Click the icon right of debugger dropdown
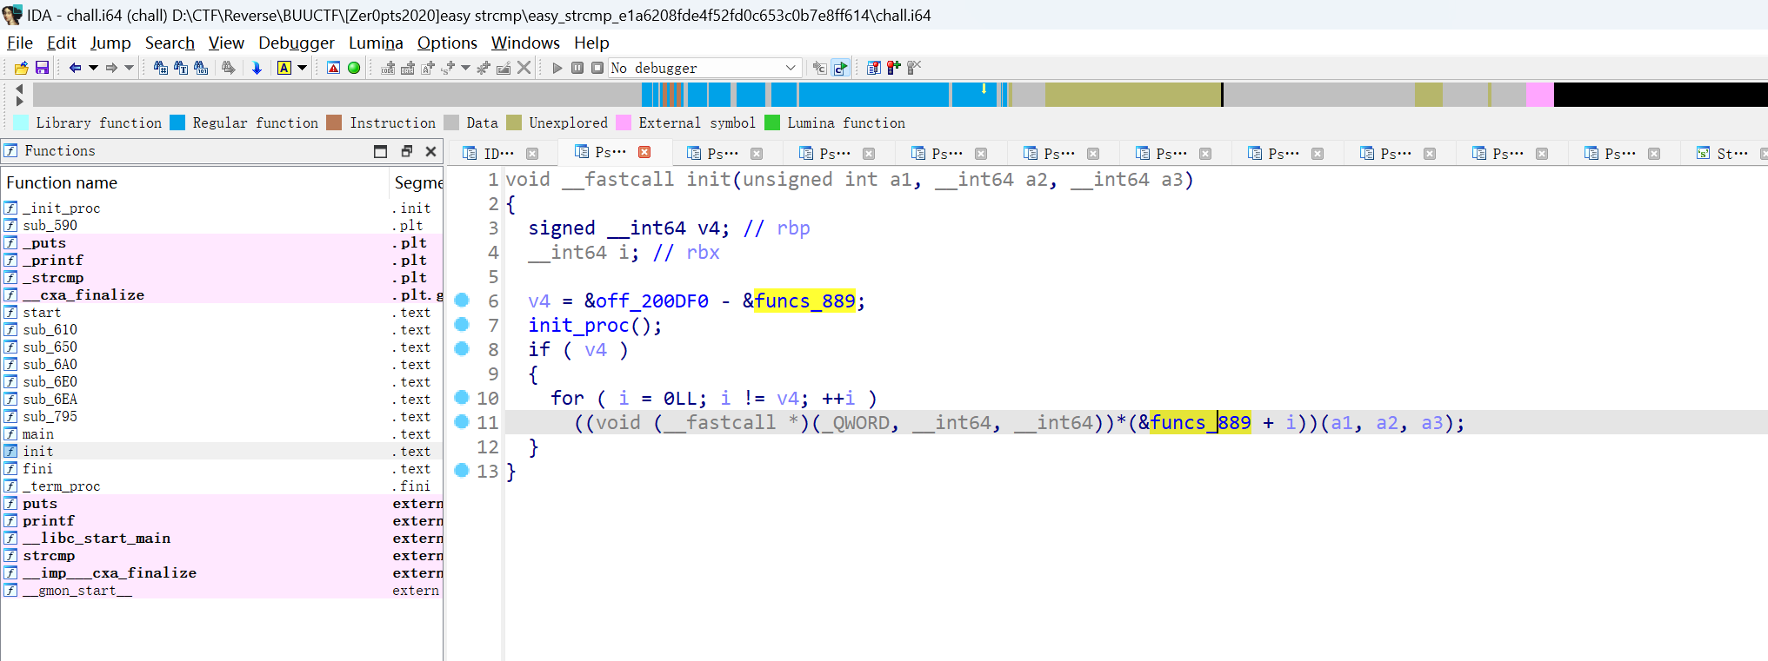Viewport: 1768px width, 661px height. 819,68
